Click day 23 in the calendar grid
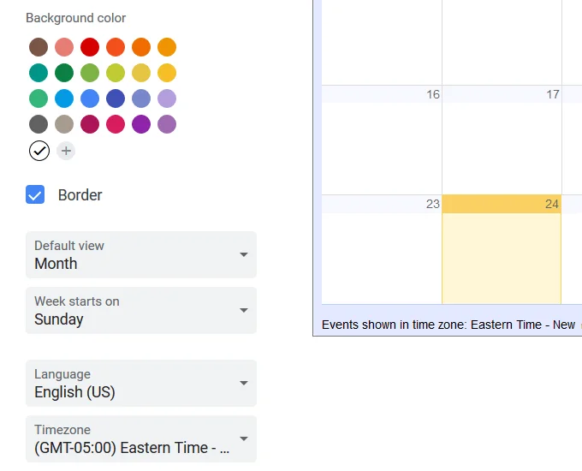This screenshot has width=582, height=471. click(382, 249)
